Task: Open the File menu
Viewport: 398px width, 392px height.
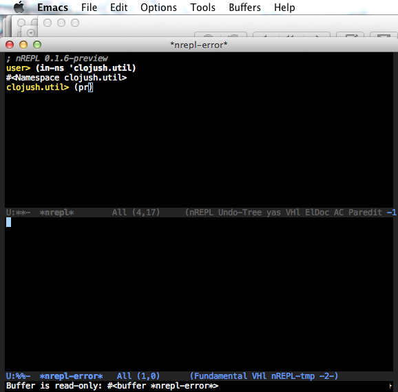Action: pos(89,8)
